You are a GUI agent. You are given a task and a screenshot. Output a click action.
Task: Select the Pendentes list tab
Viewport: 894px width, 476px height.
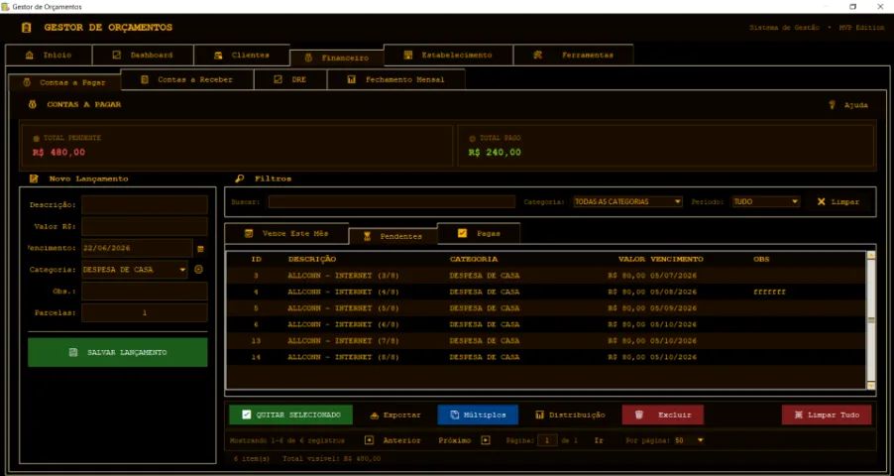pyautogui.click(x=392, y=236)
